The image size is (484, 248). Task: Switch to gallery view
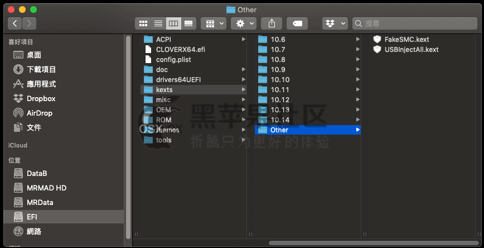[188, 23]
